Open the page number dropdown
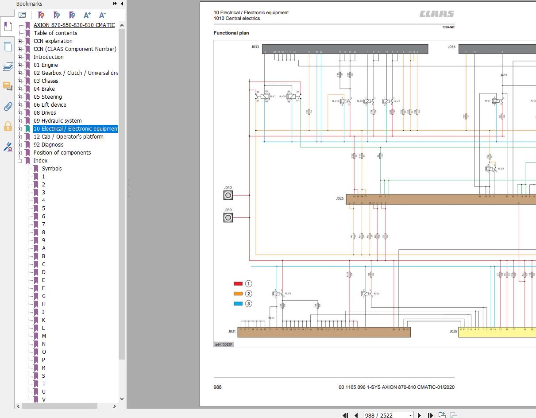This screenshot has height=418, width=536. [x=410, y=415]
